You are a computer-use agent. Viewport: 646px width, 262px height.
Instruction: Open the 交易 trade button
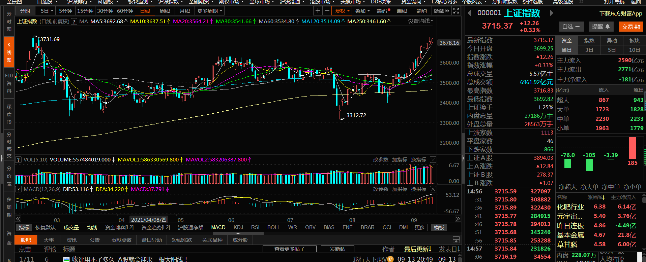631,26
